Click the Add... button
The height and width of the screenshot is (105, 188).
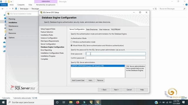pos(91,80)
